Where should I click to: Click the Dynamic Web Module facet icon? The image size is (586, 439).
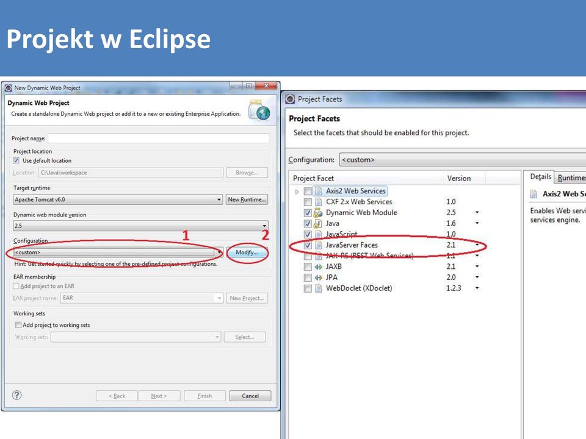(318, 213)
